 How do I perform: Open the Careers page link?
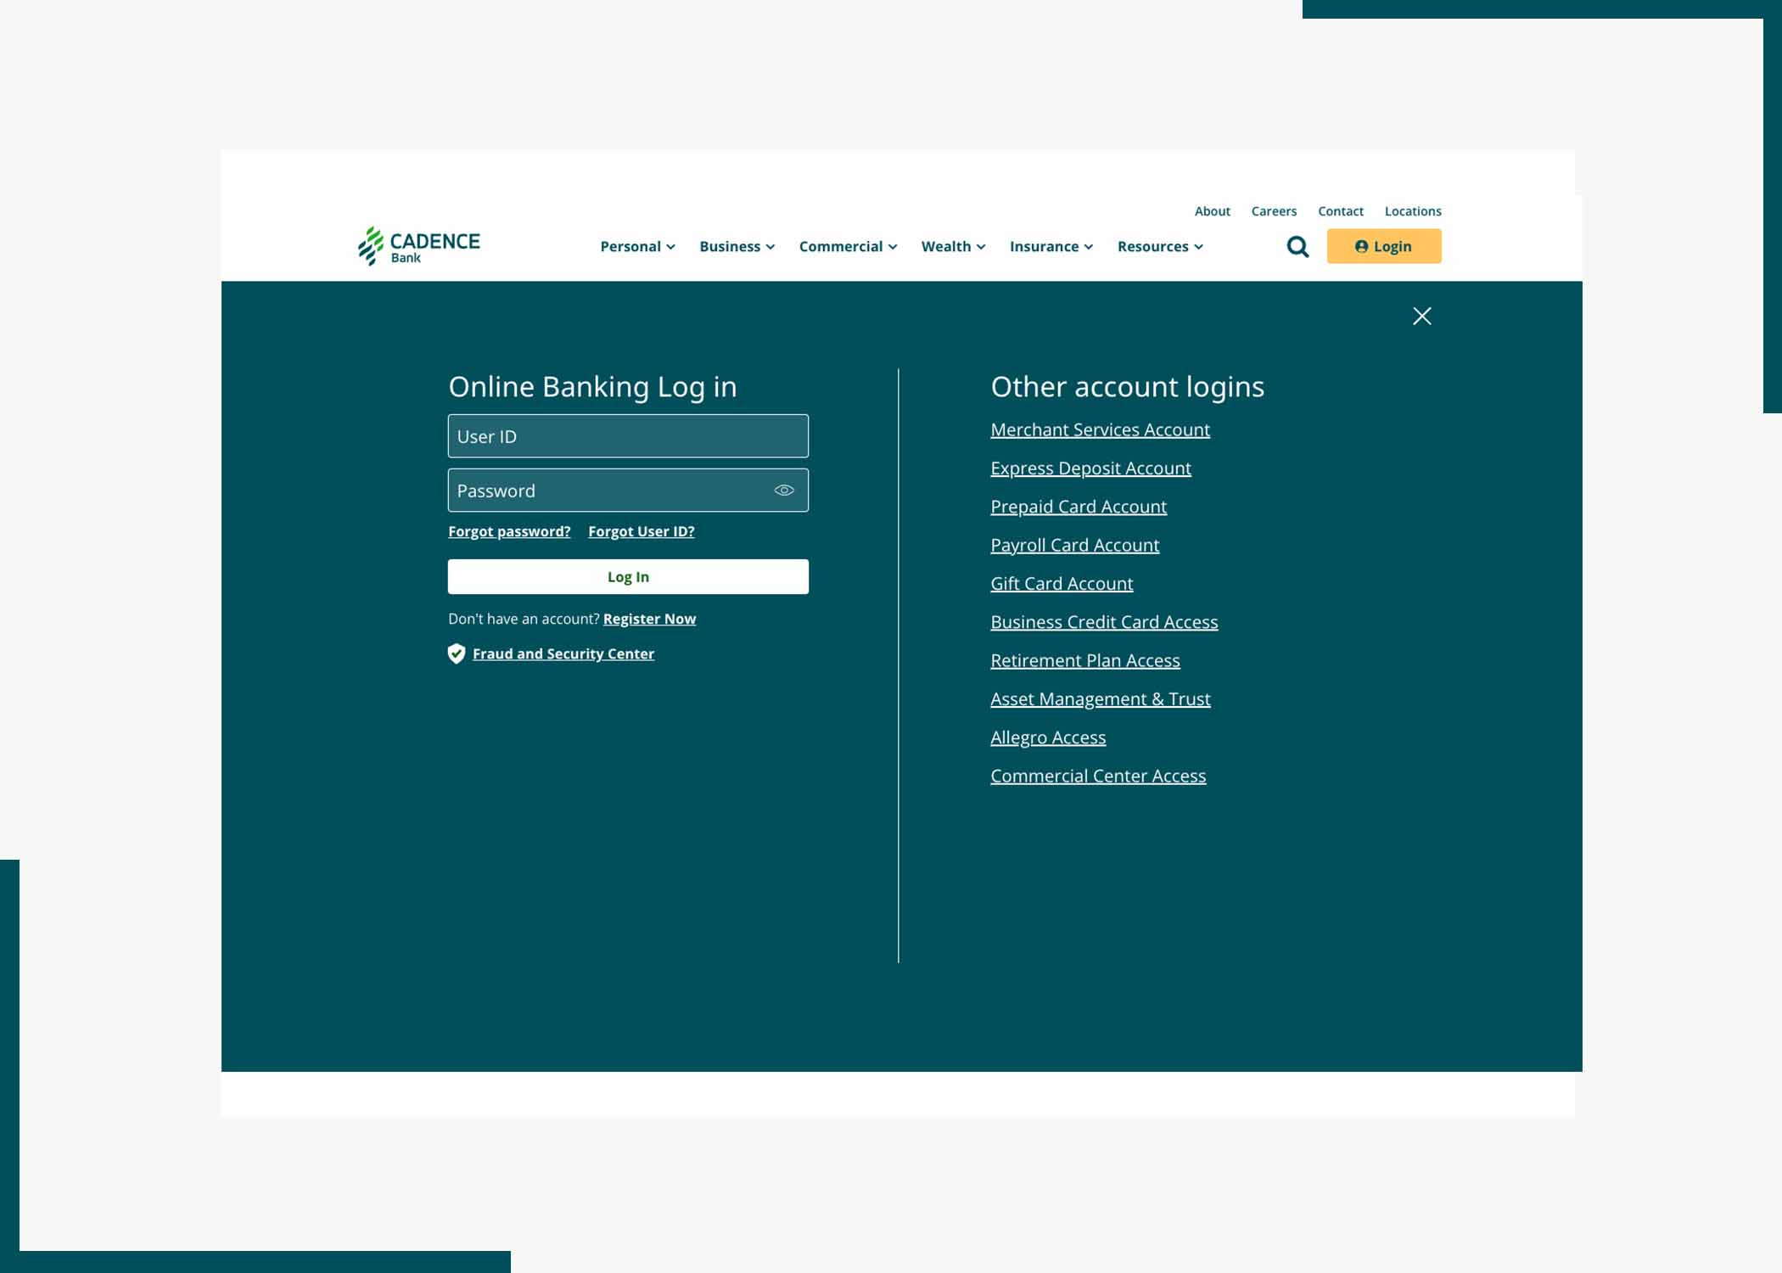coord(1274,211)
